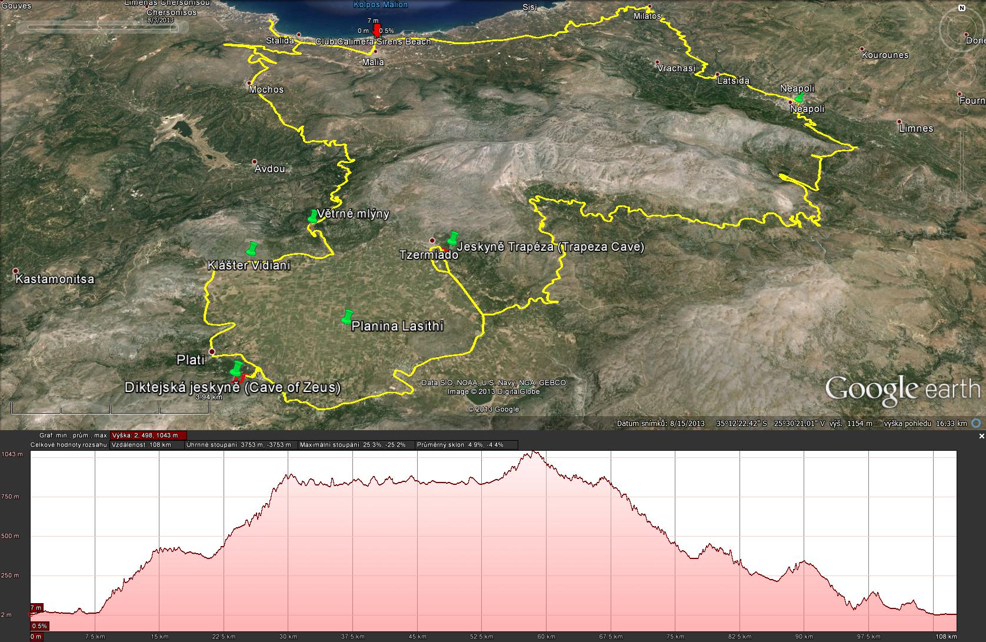986x642 pixels.
Task: Click the Avdou town dot marker
Action: click(255, 161)
